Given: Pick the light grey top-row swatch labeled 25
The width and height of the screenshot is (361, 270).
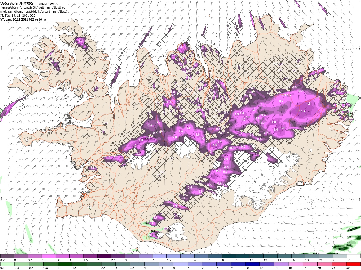Looking at the screenshot, I should tap(340, 256).
